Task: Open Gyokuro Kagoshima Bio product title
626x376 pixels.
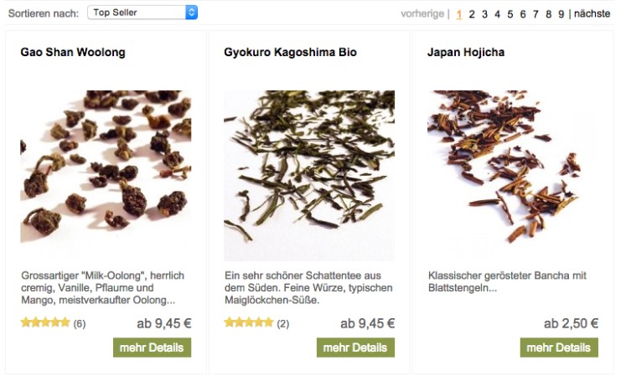Action: click(x=290, y=52)
